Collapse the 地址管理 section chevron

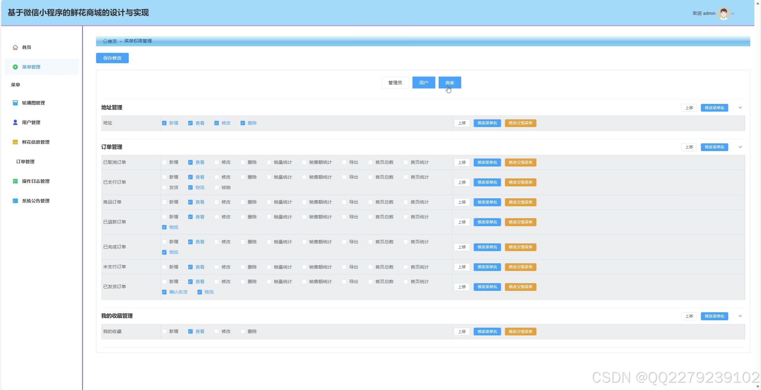coord(740,108)
